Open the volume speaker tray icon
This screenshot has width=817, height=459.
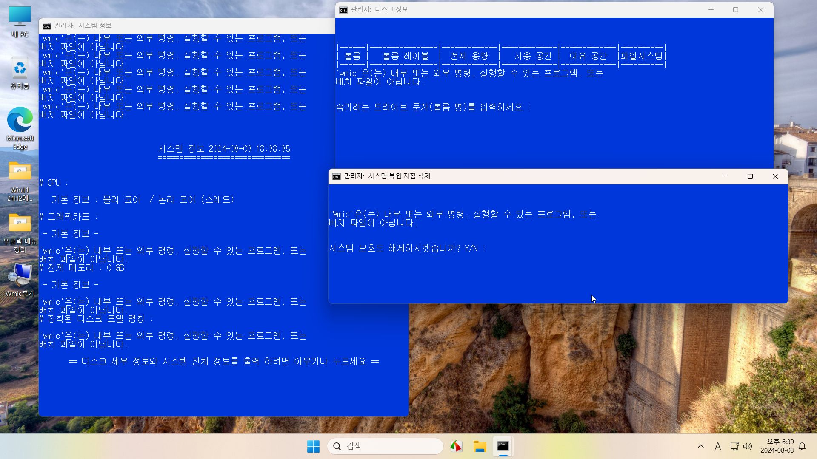point(748,446)
